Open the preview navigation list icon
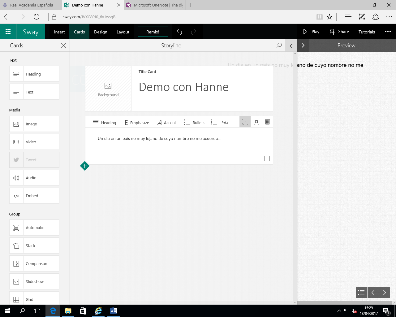The height and width of the screenshot is (317, 396). coord(361,293)
